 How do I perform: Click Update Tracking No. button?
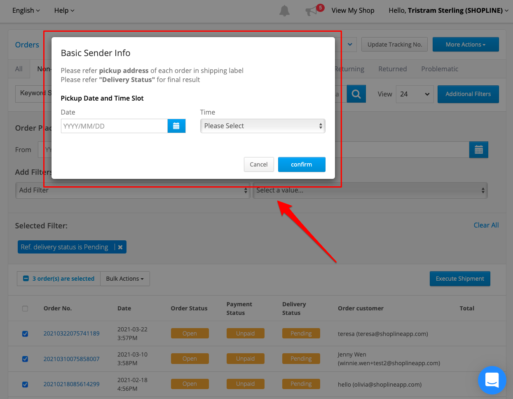coord(395,45)
